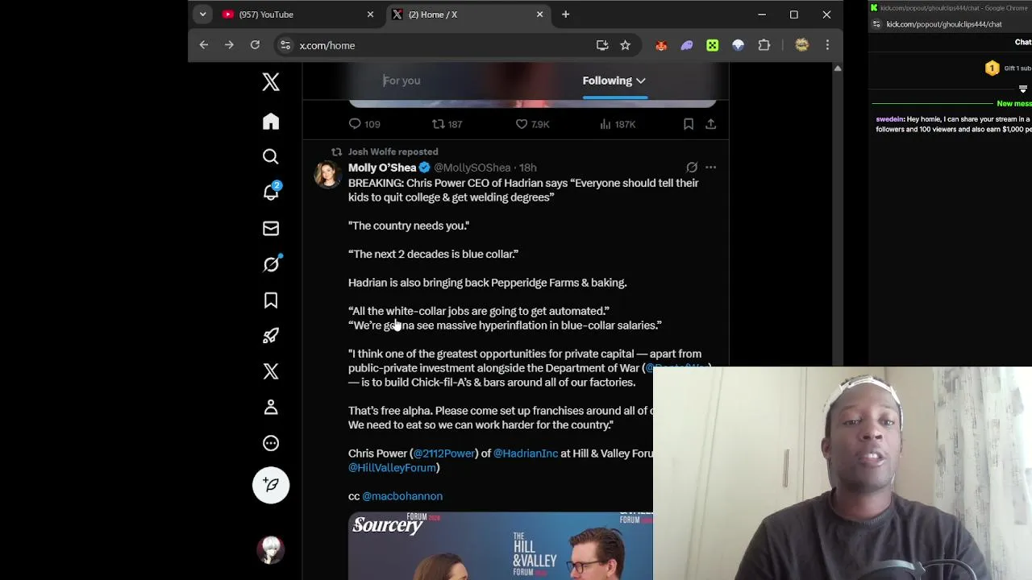Viewport: 1032px width, 580px height.
Task: Open @HadrianInc mention link
Action: coord(526,454)
